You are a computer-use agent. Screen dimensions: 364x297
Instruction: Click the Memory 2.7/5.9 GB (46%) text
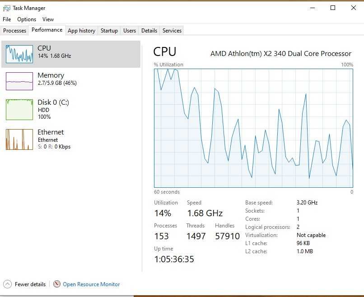[x=57, y=83]
